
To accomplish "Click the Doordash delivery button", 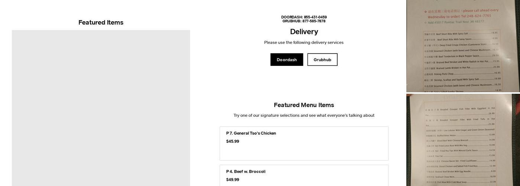I will (286, 60).
